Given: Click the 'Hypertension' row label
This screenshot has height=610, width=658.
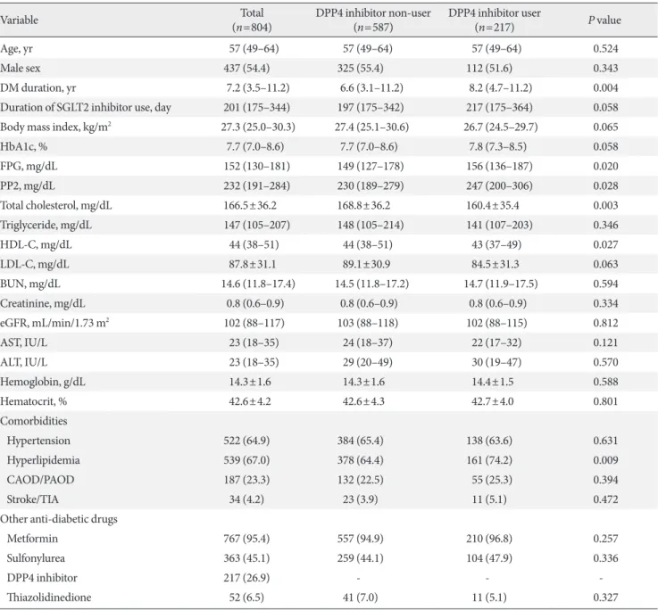Looking at the screenshot, I should point(38,441).
